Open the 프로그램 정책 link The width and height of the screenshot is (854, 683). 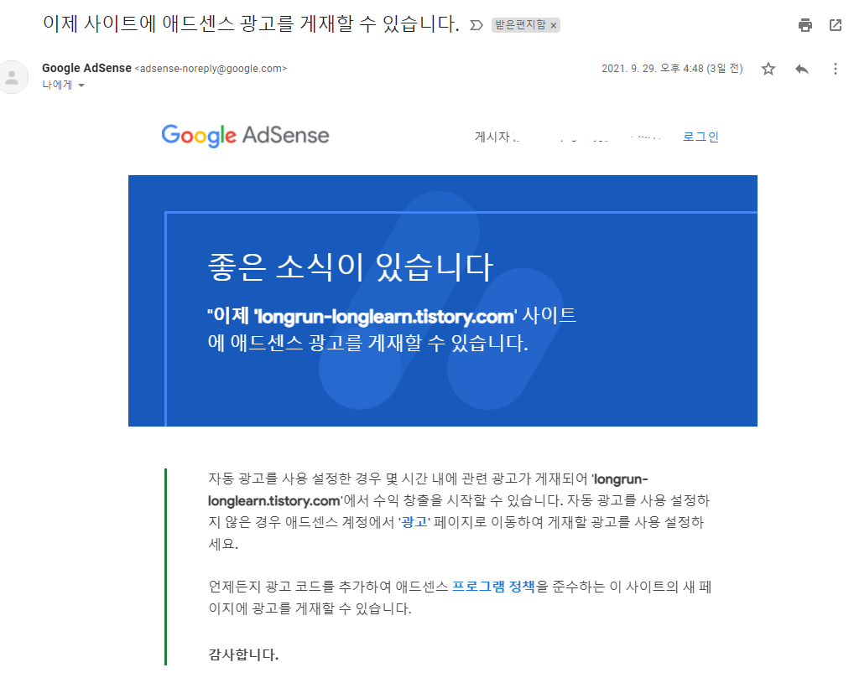493,587
